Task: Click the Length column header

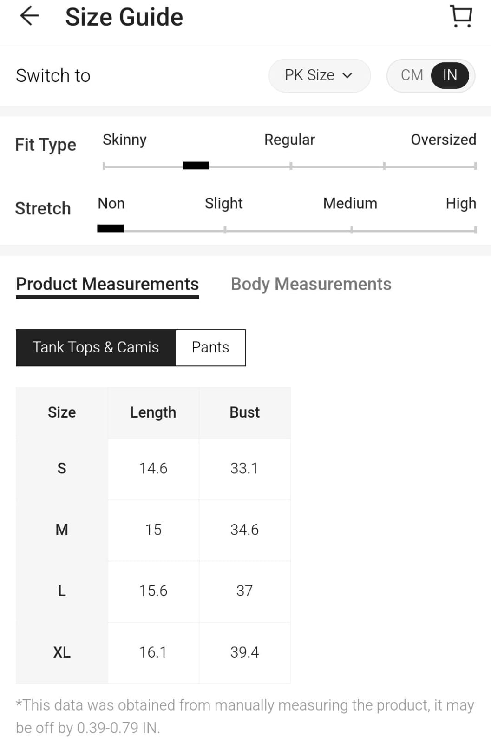Action: 153,412
